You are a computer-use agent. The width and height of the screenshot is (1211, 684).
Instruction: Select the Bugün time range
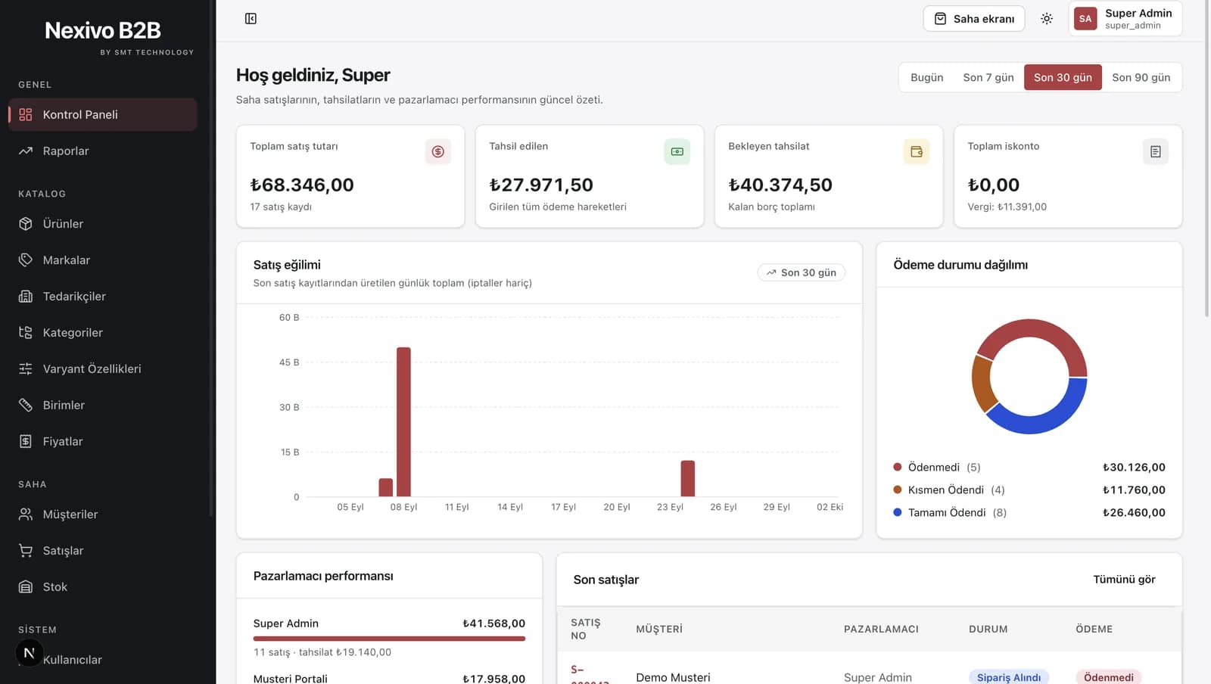(926, 77)
